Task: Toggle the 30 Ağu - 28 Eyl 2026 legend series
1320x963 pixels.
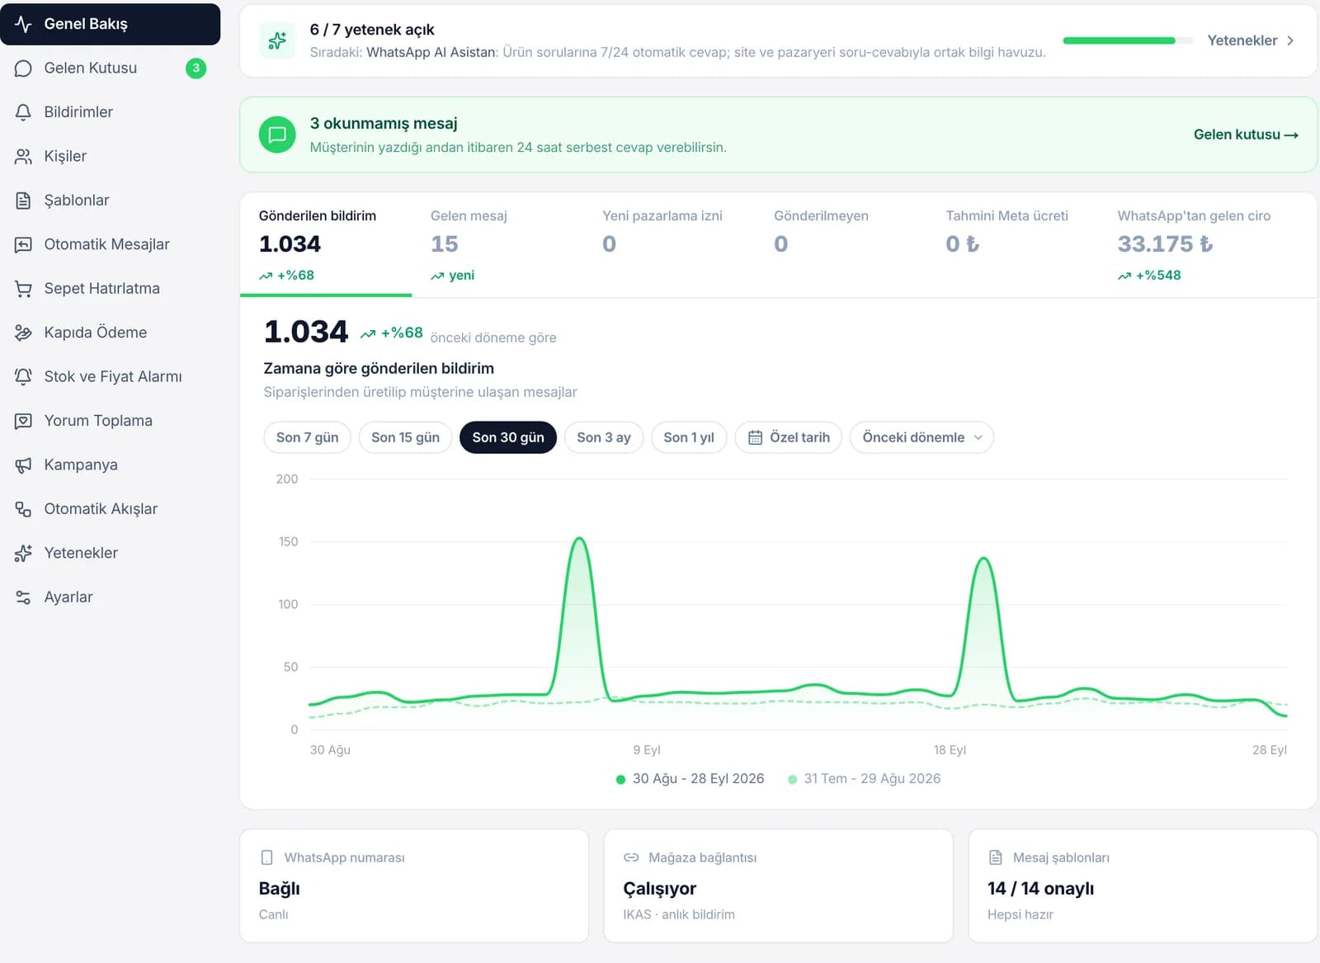Action: click(690, 778)
